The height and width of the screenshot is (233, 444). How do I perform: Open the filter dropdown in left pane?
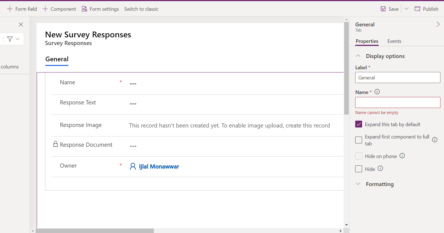(x=13, y=39)
